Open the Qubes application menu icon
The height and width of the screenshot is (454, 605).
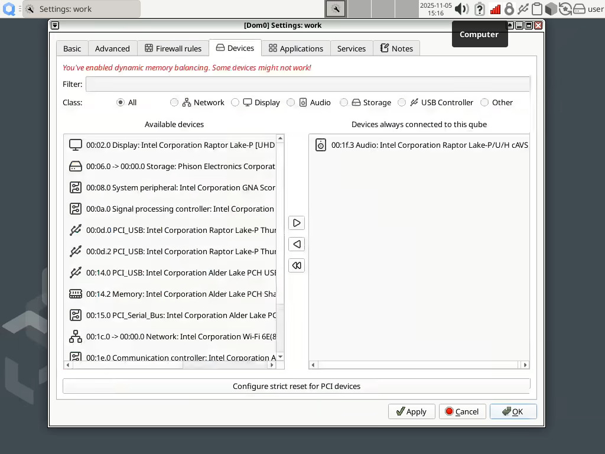tap(9, 9)
